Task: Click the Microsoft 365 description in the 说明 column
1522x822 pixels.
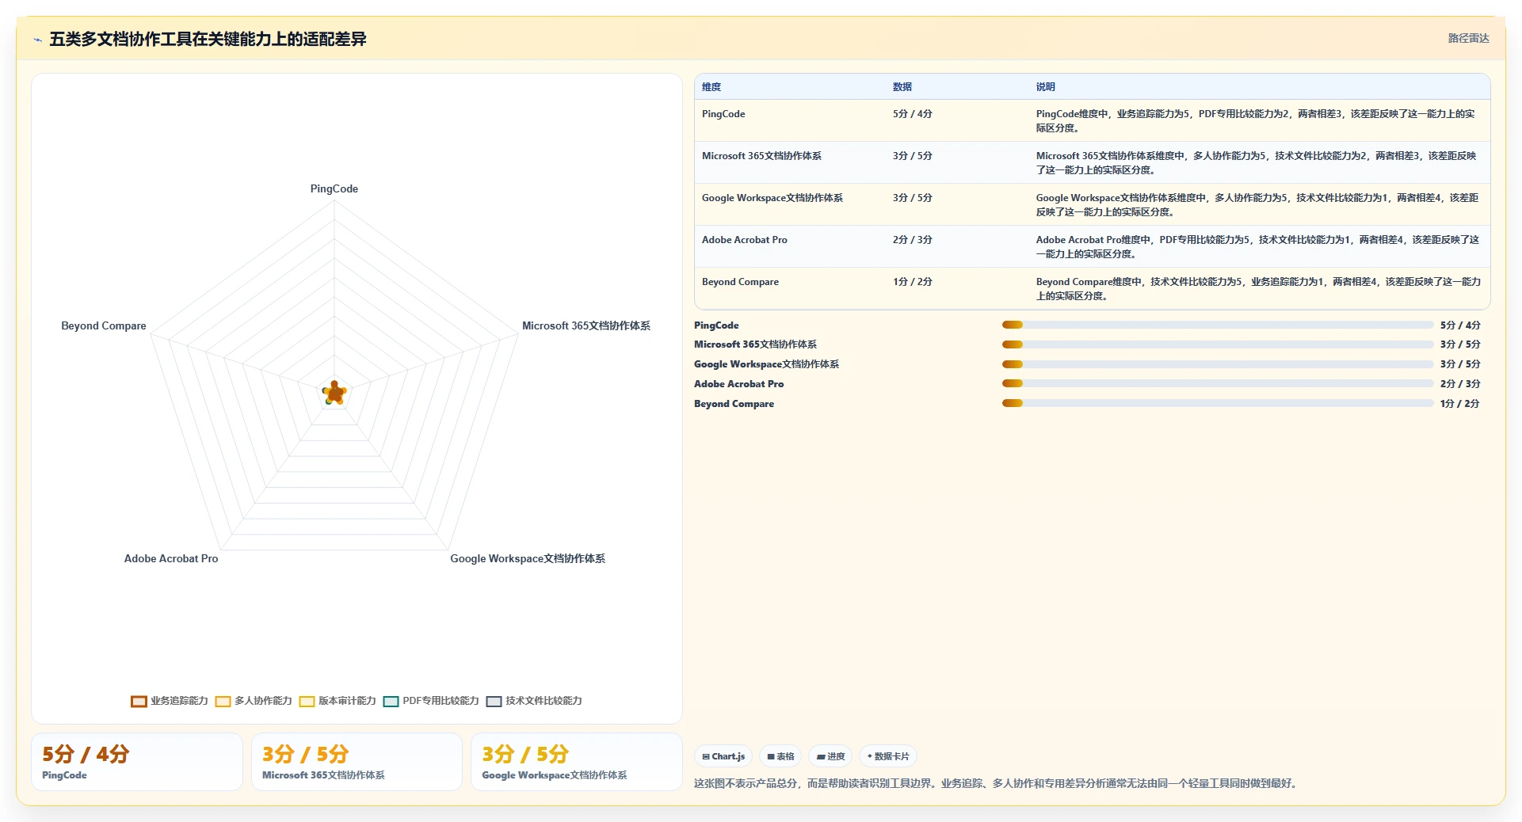Action: click(x=1257, y=163)
